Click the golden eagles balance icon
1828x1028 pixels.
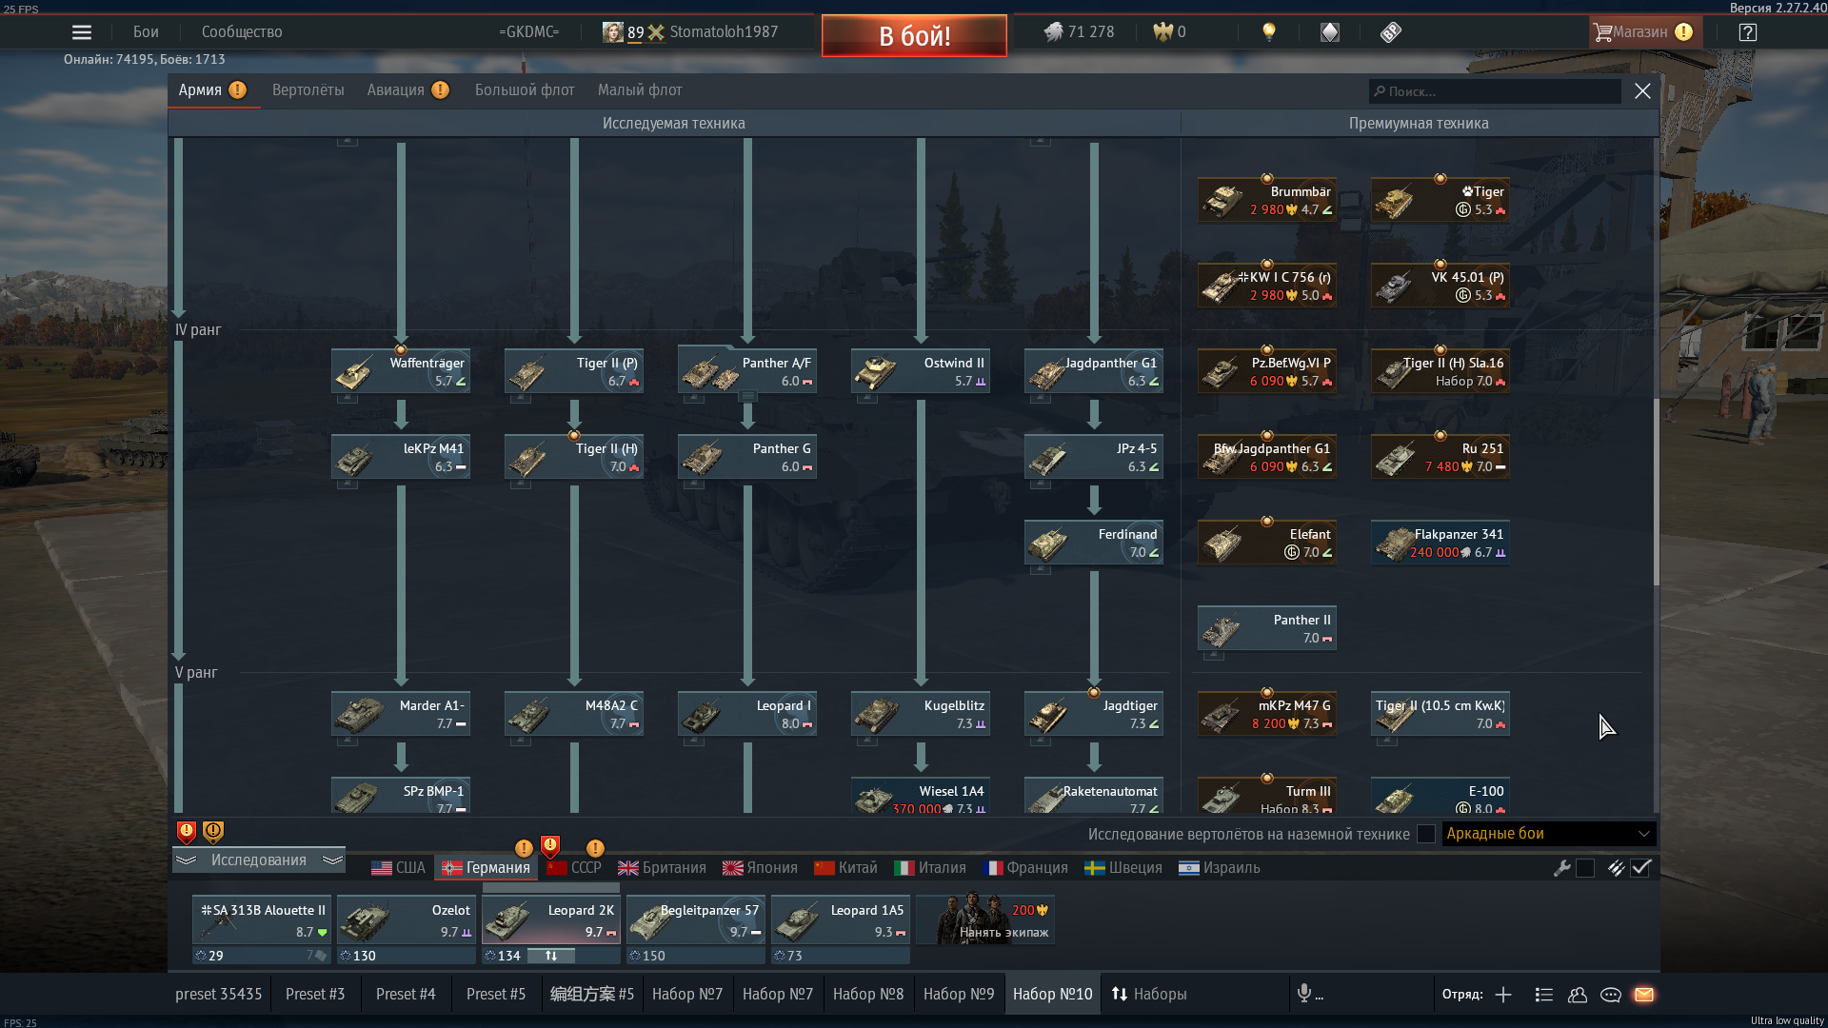click(1162, 32)
